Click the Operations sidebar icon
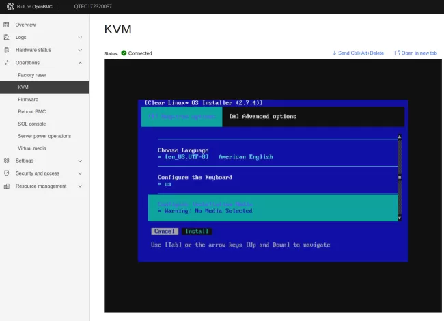 (7, 62)
